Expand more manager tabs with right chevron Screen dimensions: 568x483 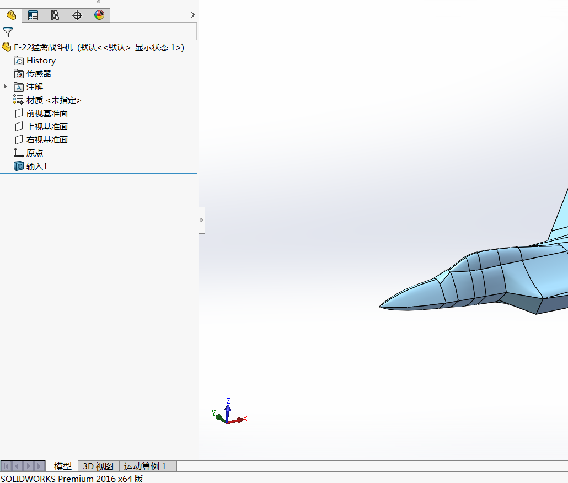[x=192, y=15]
